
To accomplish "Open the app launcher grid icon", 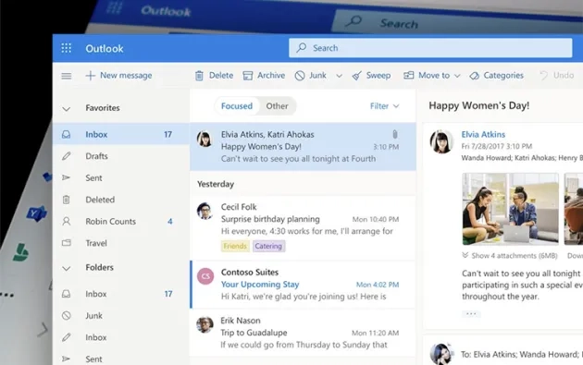I will click(x=67, y=48).
